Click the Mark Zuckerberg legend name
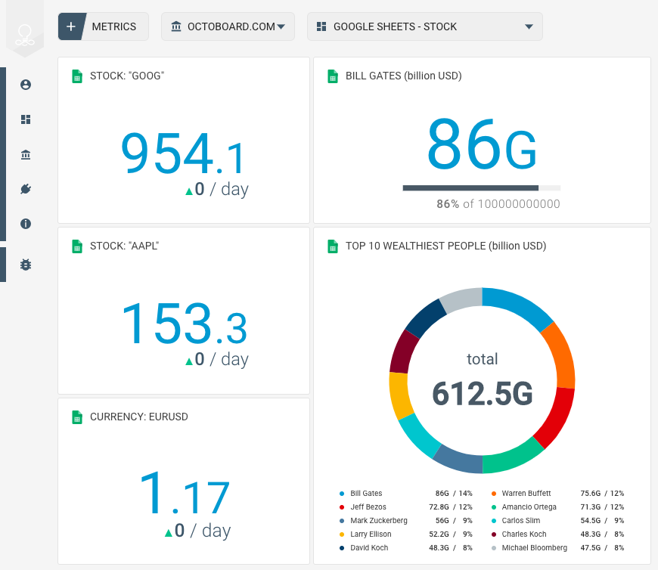The image size is (658, 570). pyautogui.click(x=378, y=521)
